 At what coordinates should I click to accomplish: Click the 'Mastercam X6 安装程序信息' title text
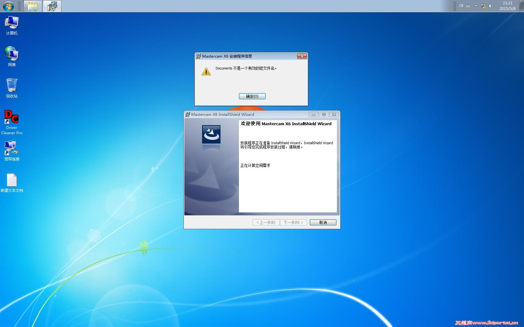tap(227, 56)
